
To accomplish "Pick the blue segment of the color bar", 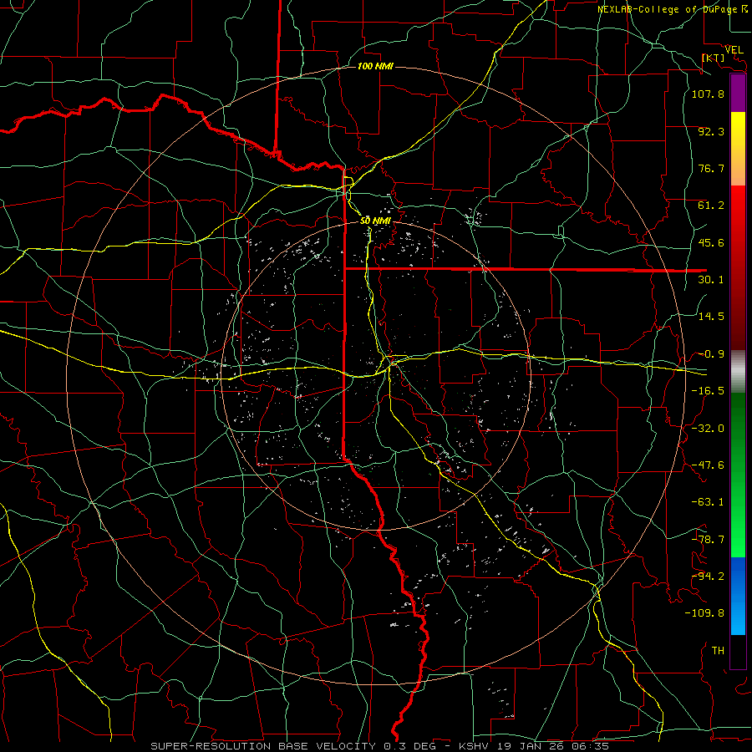I will [738, 596].
